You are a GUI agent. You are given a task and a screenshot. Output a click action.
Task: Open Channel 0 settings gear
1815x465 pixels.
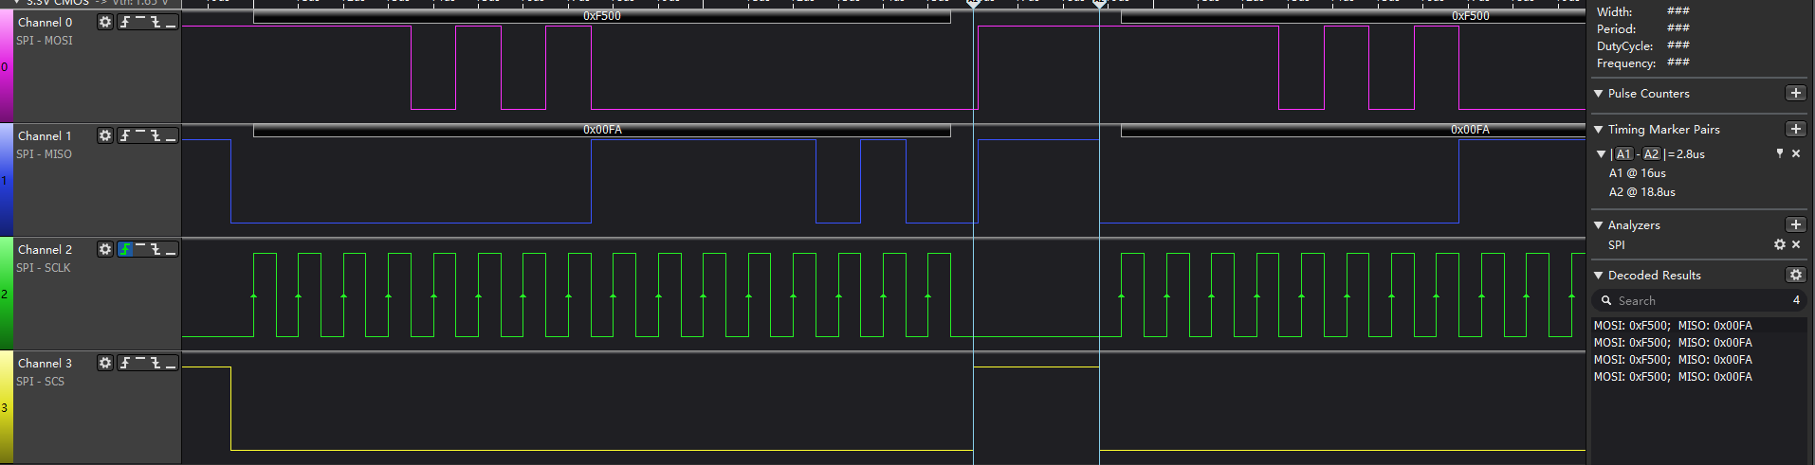(105, 22)
